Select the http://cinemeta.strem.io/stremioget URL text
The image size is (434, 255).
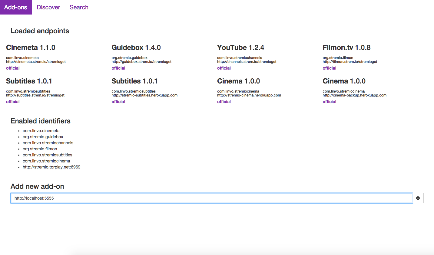[36, 62]
